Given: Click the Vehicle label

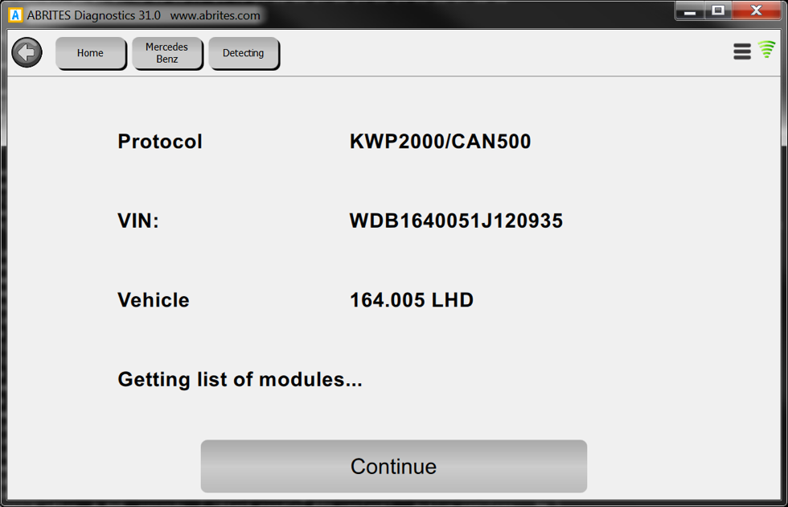Looking at the screenshot, I should (x=154, y=300).
